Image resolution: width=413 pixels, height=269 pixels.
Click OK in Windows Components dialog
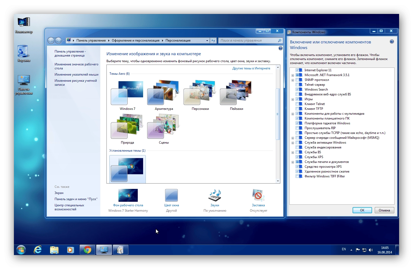click(x=362, y=210)
